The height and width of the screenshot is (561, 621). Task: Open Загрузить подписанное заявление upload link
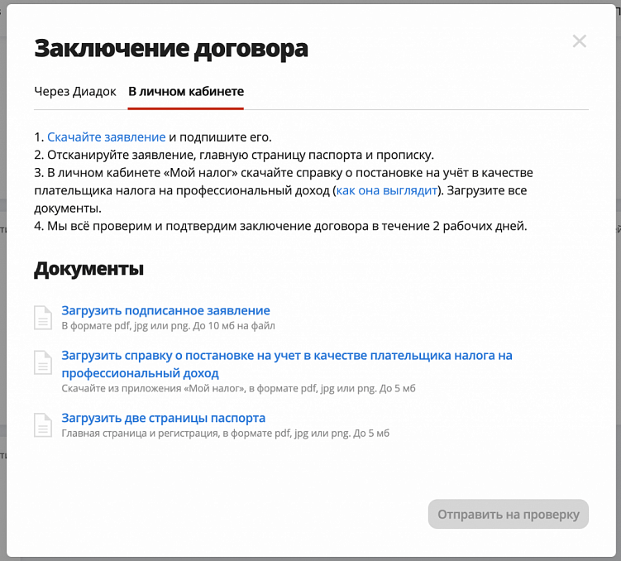165,310
